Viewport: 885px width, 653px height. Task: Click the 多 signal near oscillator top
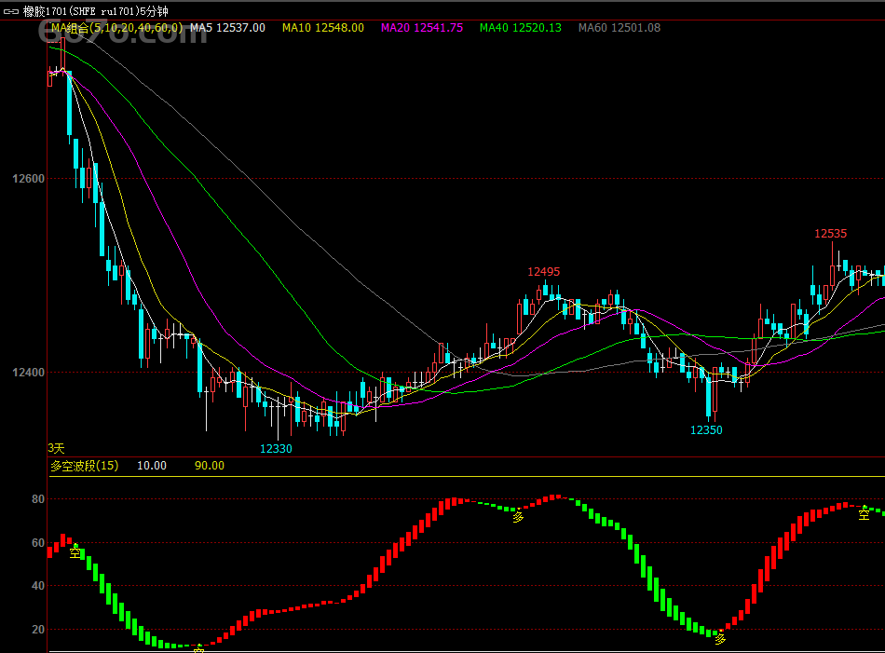(x=518, y=516)
